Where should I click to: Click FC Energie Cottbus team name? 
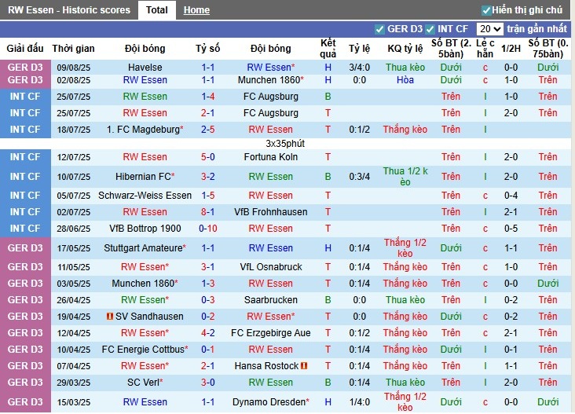[x=143, y=350]
